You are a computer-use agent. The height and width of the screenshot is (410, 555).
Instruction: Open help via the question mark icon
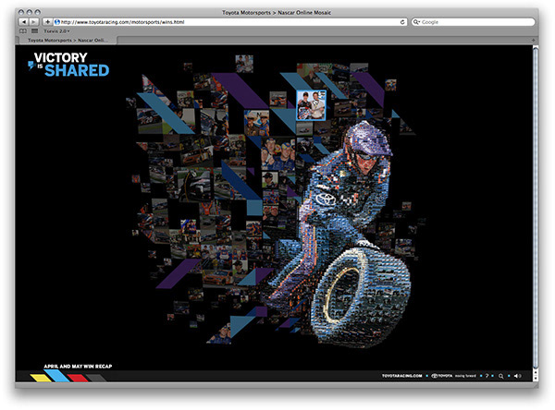coord(487,376)
